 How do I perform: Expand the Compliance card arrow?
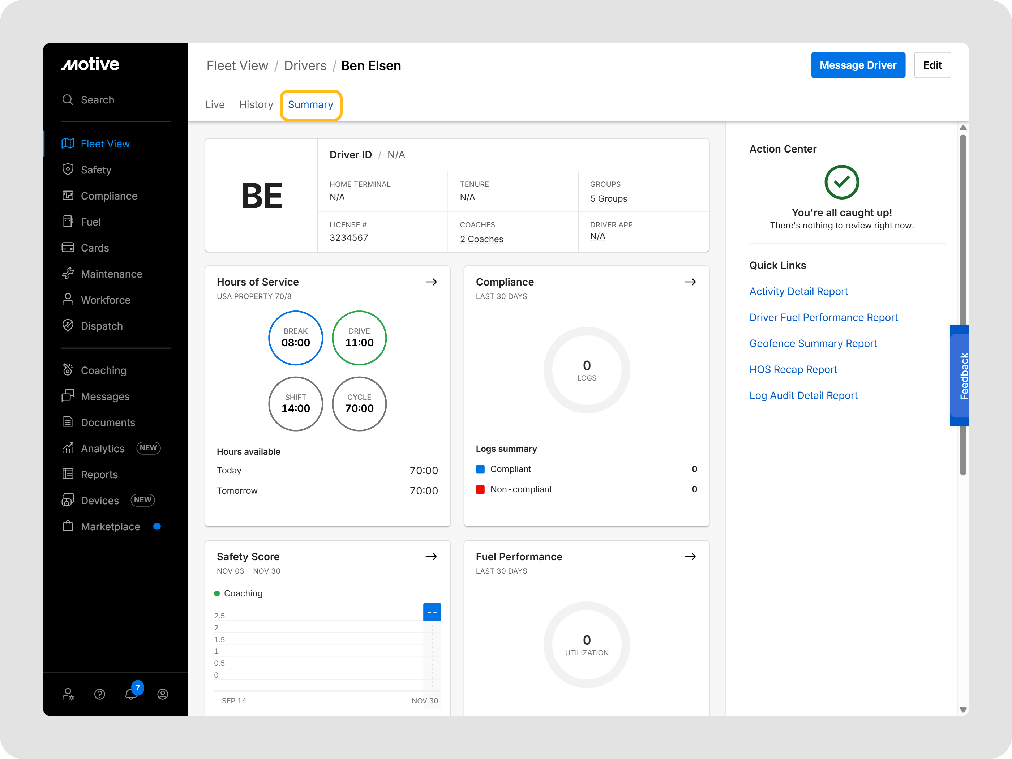pyautogui.click(x=690, y=282)
